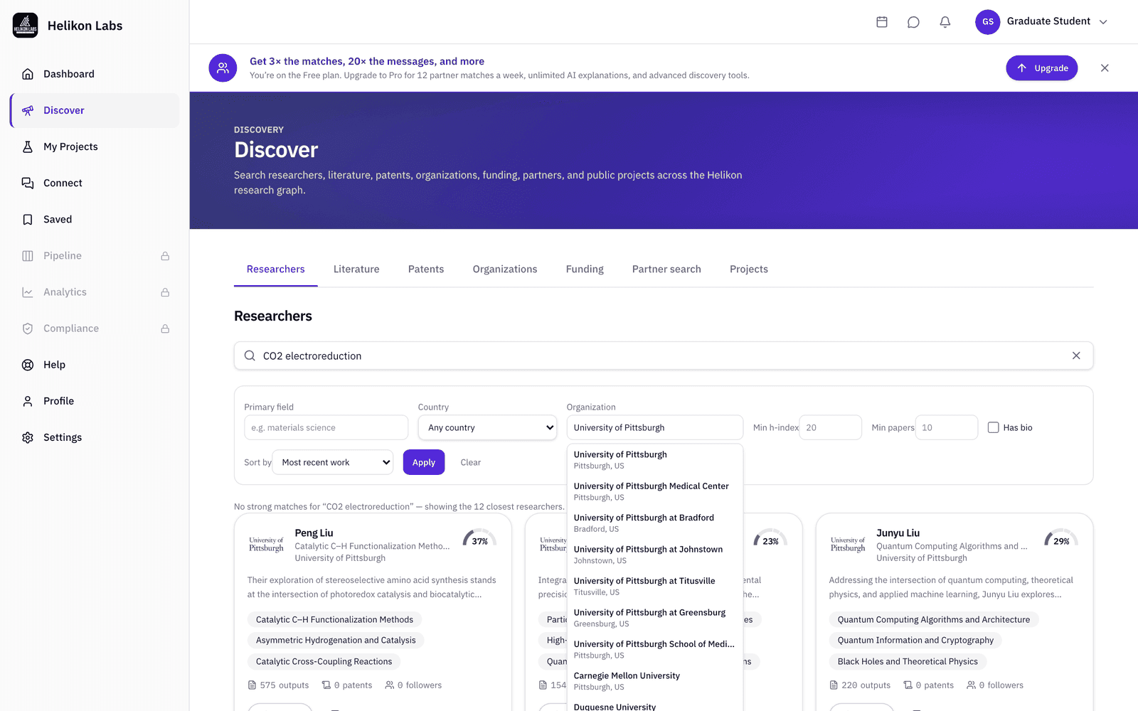Click Junyu Liu's 29% match gauge
Image resolution: width=1138 pixels, height=711 pixels.
tap(1061, 538)
